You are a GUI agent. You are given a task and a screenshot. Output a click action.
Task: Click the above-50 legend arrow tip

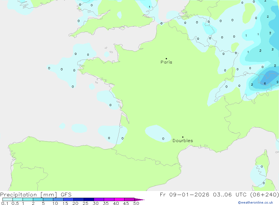click(140, 200)
